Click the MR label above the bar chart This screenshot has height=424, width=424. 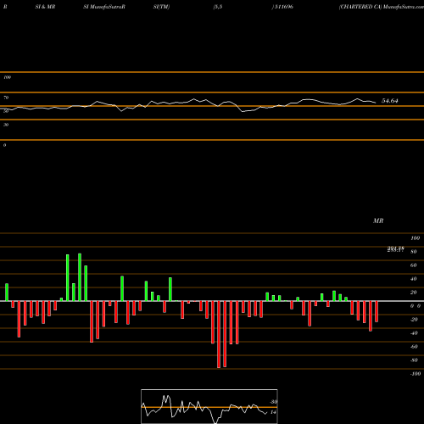click(x=378, y=220)
